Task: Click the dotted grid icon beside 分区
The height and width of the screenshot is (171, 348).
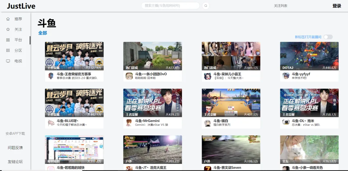Action: [8, 50]
